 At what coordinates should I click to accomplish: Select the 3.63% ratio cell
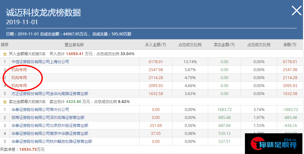tap(190, 94)
